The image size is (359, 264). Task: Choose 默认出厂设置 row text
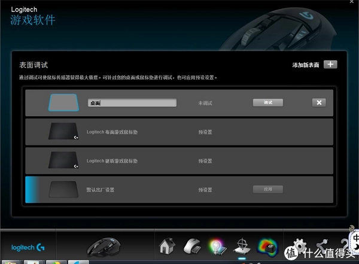coord(101,190)
